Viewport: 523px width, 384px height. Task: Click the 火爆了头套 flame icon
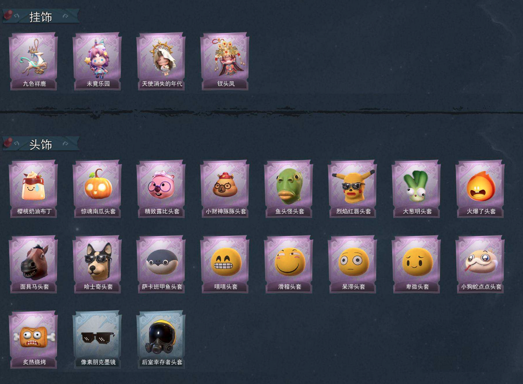click(480, 189)
